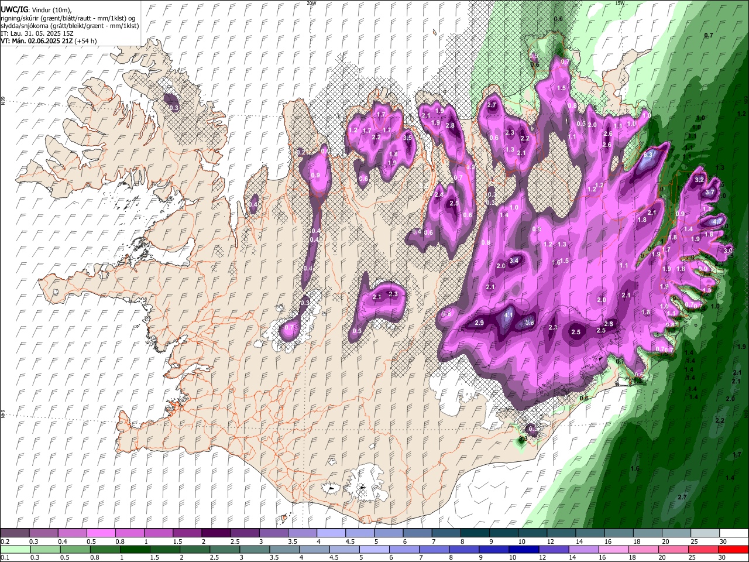Click the 3.2 value on the east coast
This screenshot has height=562, width=749.
699,180
